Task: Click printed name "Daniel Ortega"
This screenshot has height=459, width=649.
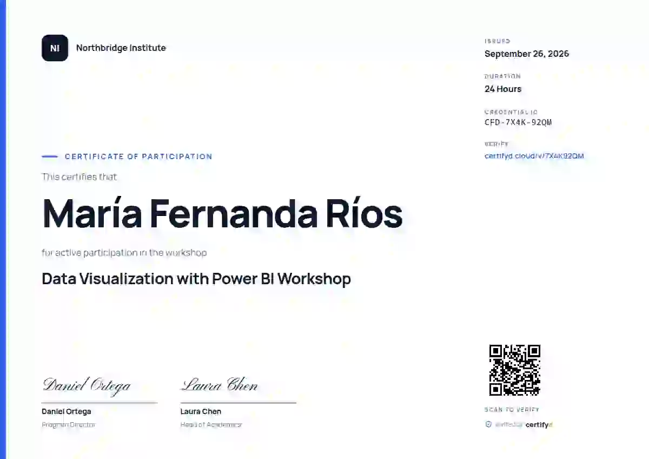Action: (67, 411)
